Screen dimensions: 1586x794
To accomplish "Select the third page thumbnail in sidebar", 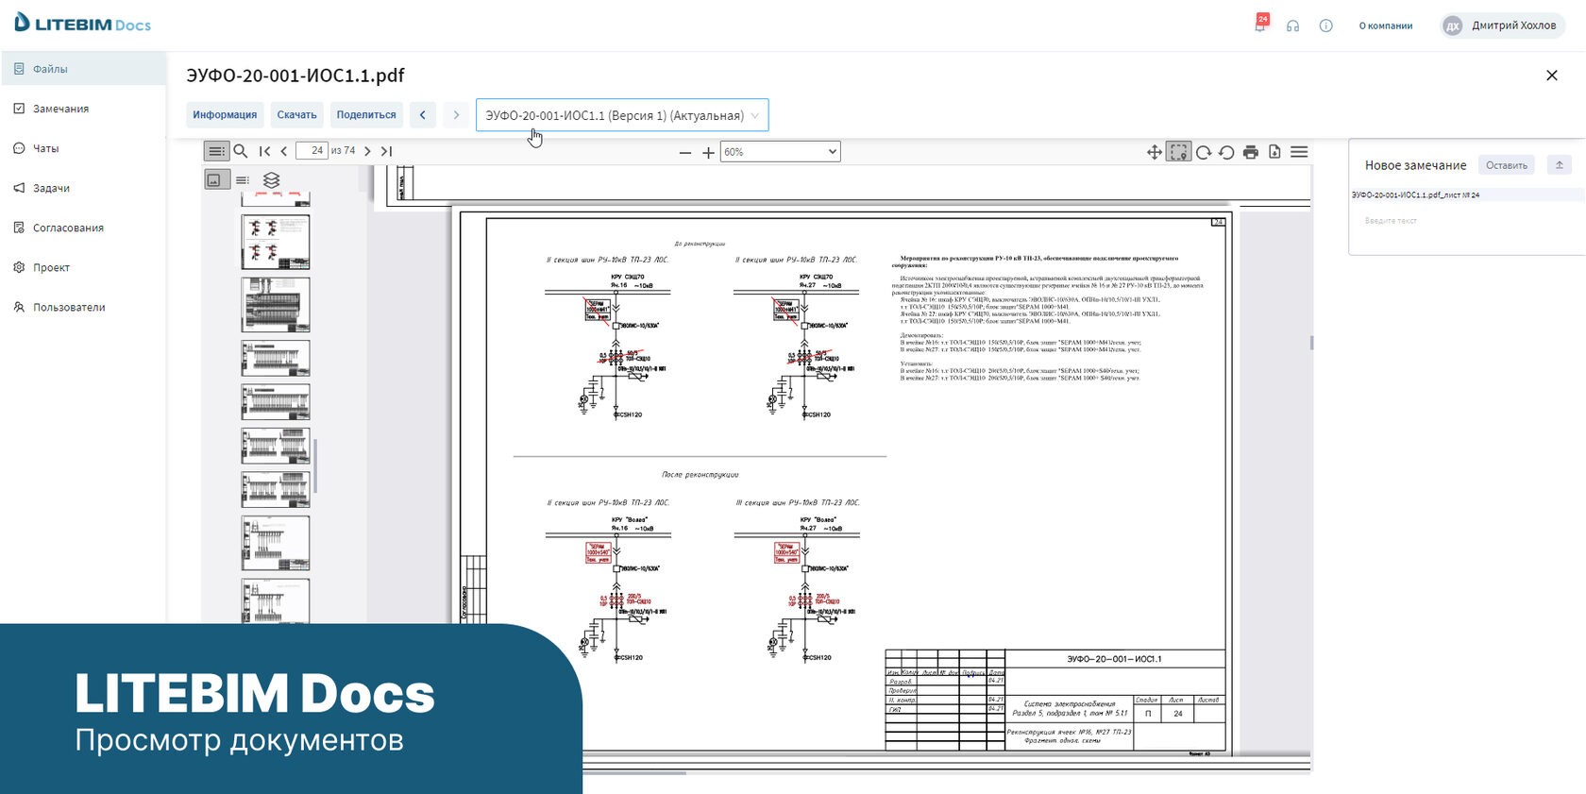I will 275,304.
